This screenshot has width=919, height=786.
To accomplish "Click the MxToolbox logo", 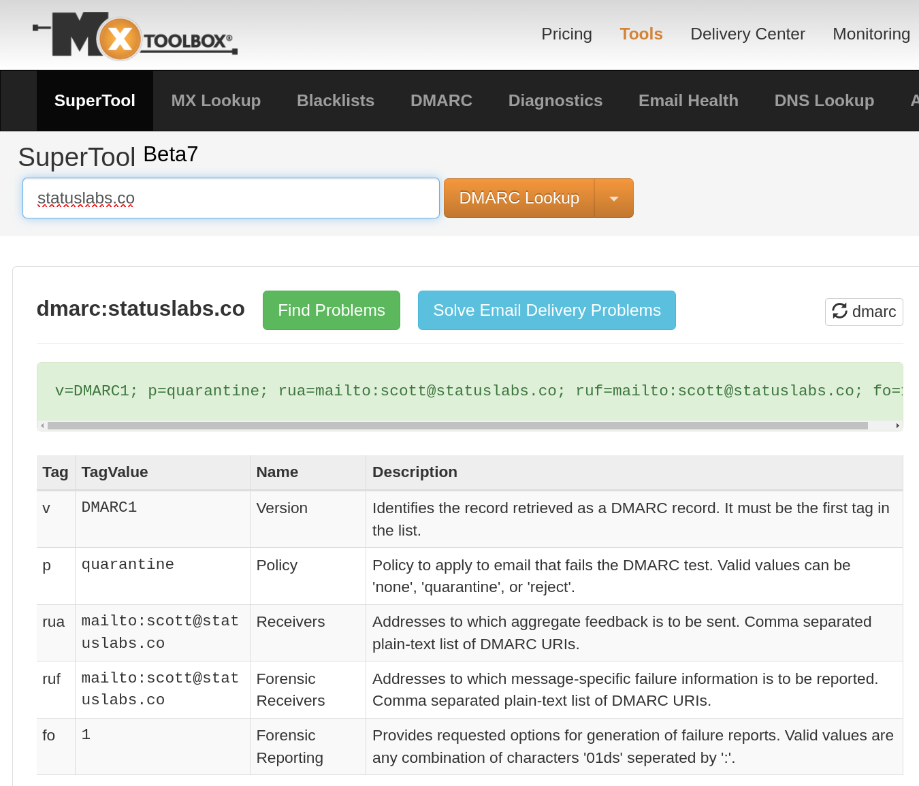I will pyautogui.click(x=135, y=36).
